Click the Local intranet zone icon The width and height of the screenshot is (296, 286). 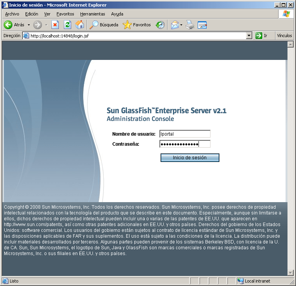click(241, 281)
